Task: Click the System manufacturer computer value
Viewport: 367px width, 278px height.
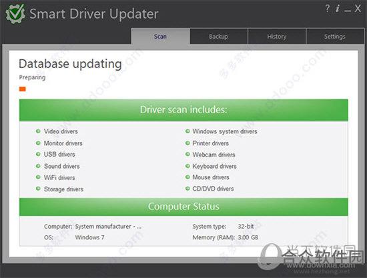Action: (x=108, y=226)
